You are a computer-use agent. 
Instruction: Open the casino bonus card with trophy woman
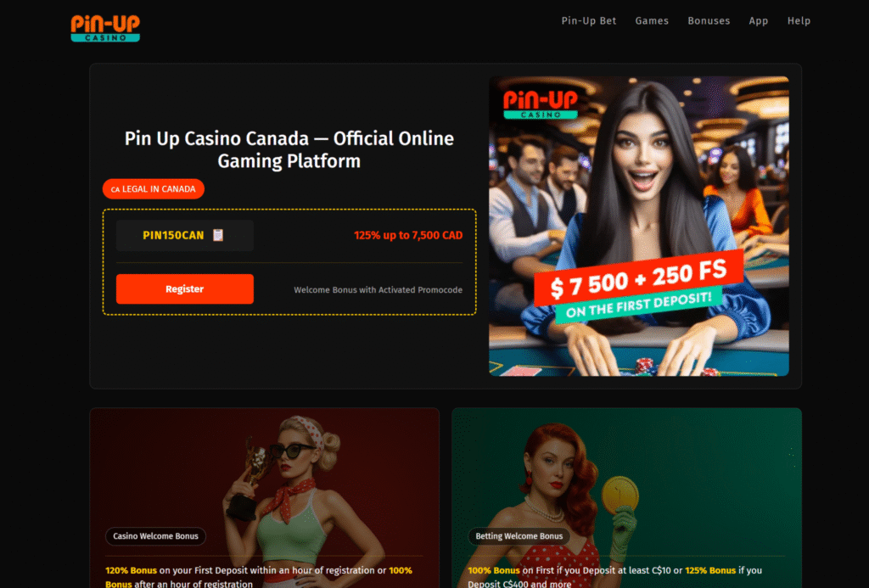tap(265, 498)
